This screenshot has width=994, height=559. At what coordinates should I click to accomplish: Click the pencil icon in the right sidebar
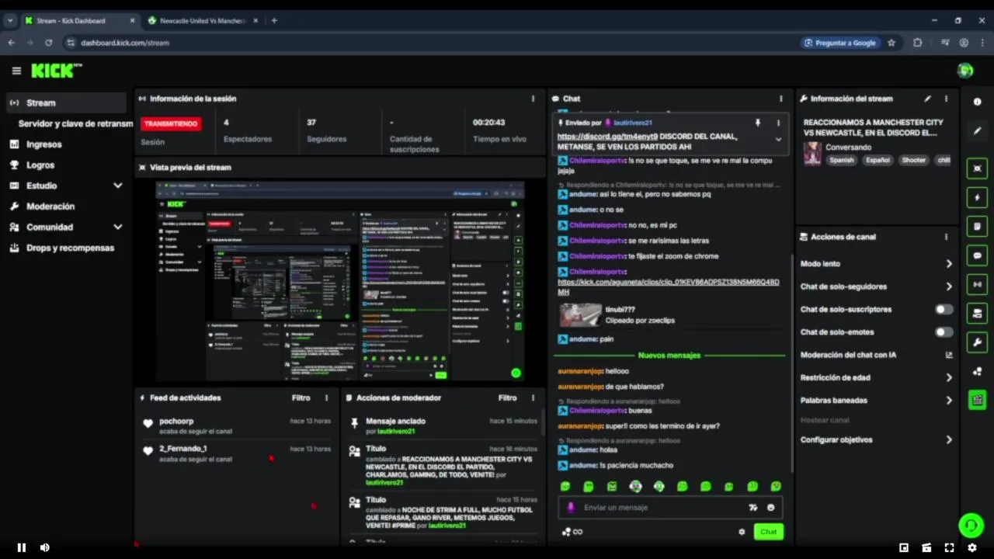978,131
